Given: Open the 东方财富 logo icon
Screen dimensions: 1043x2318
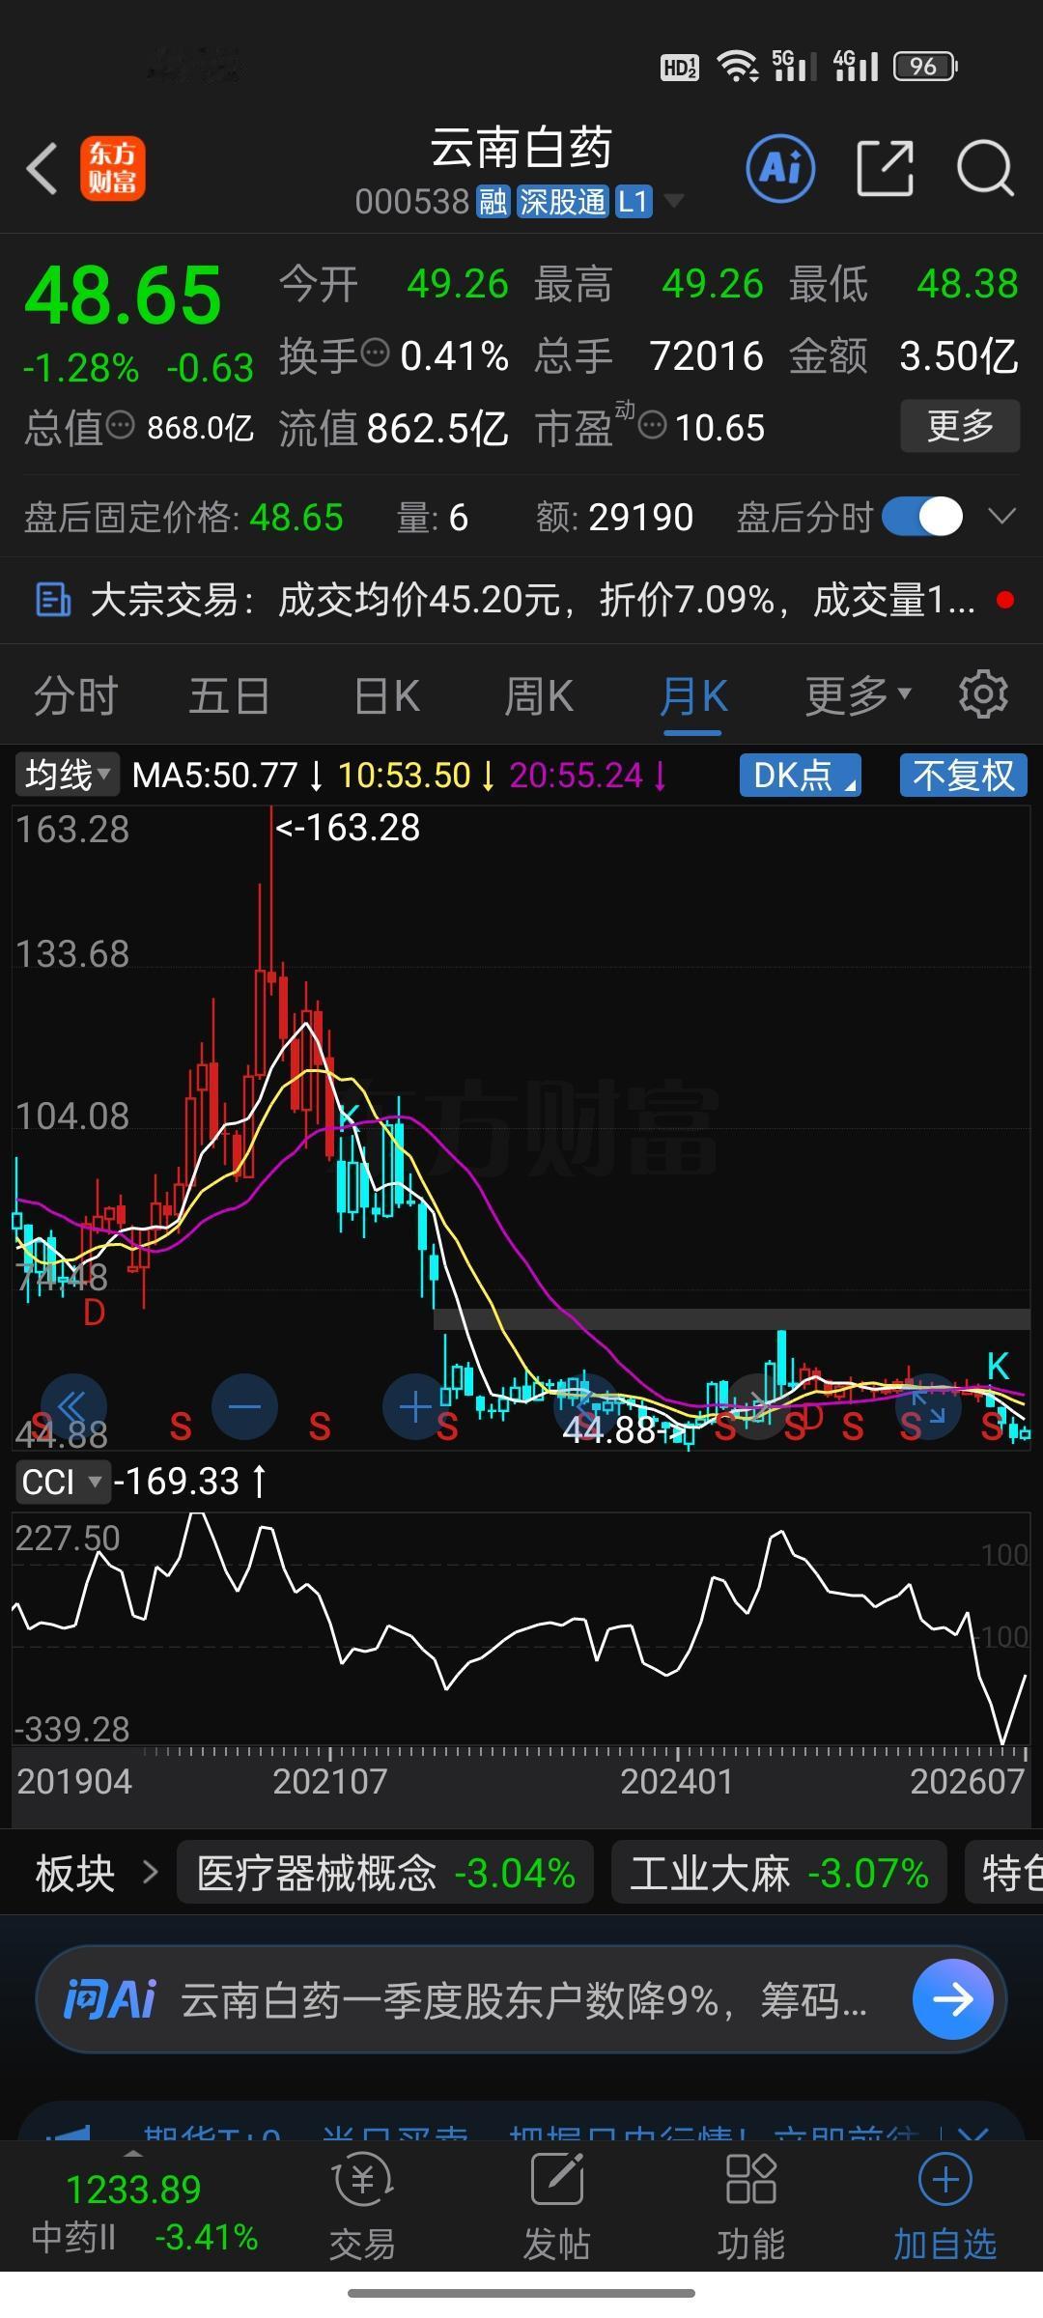Looking at the screenshot, I should [x=112, y=168].
